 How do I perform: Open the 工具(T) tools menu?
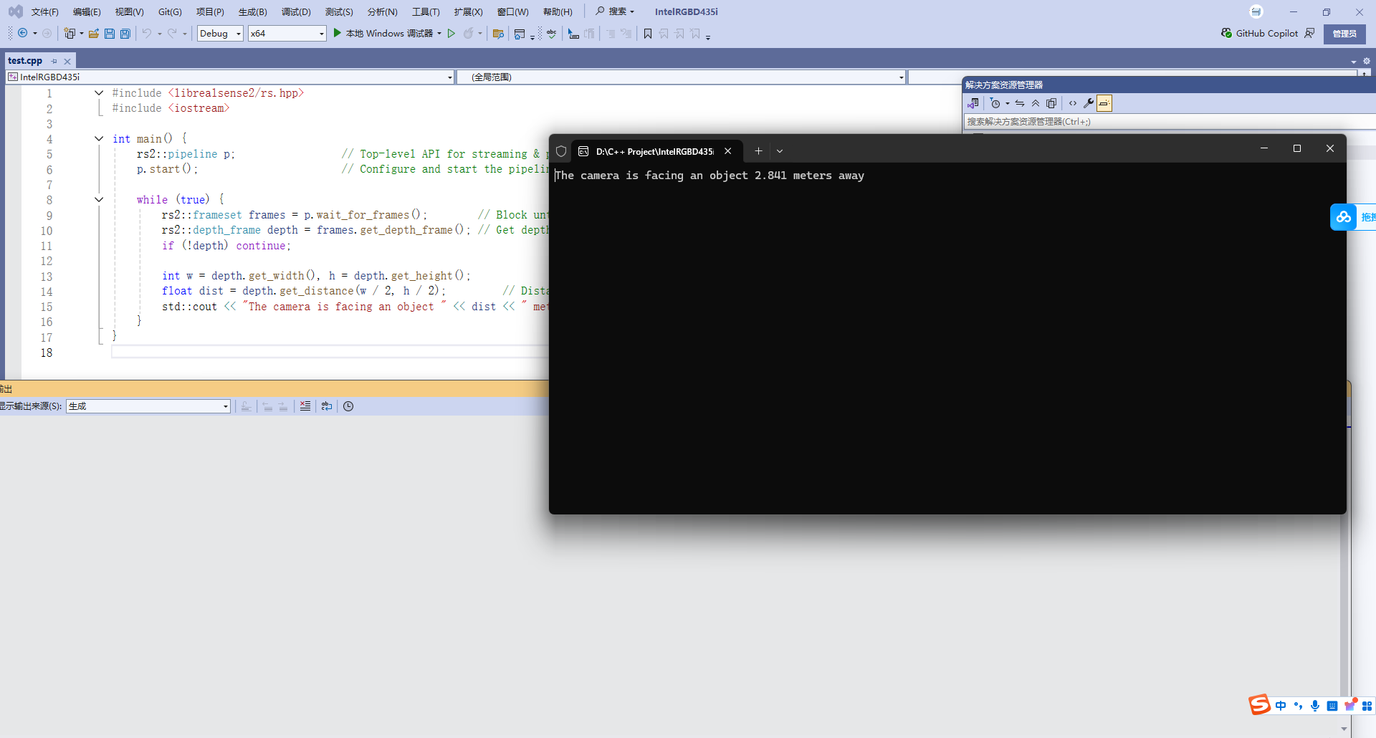tap(426, 11)
